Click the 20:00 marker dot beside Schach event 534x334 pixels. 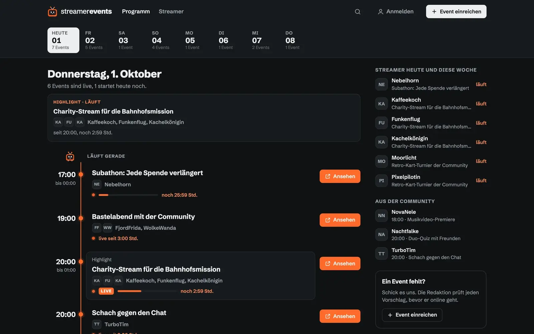point(81,314)
